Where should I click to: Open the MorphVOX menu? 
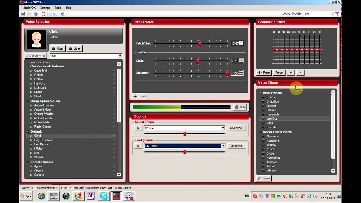coord(29,8)
